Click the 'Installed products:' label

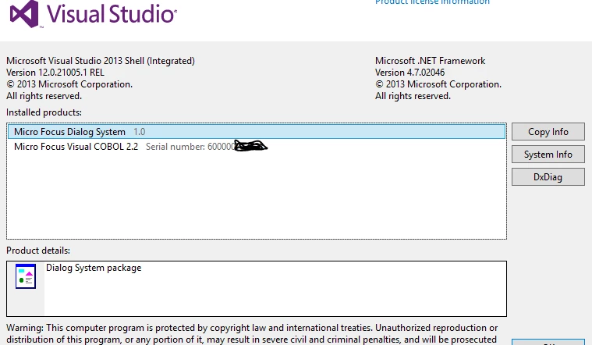tap(44, 112)
